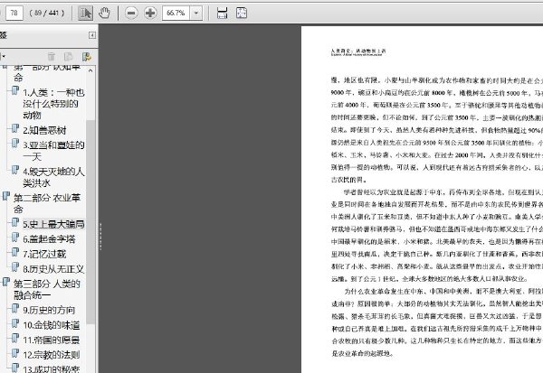This screenshot has width=543, height=373.
Task: Click bookmark icon beside 6.盖起金字塔
Action: pyautogui.click(x=15, y=238)
